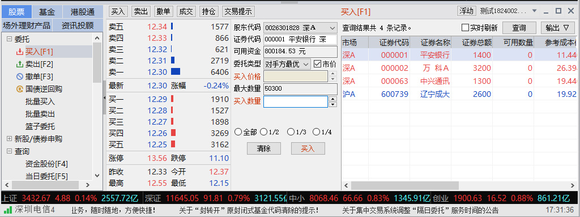Click the sidebar horizontal scrollbar thumb

(x=45, y=185)
